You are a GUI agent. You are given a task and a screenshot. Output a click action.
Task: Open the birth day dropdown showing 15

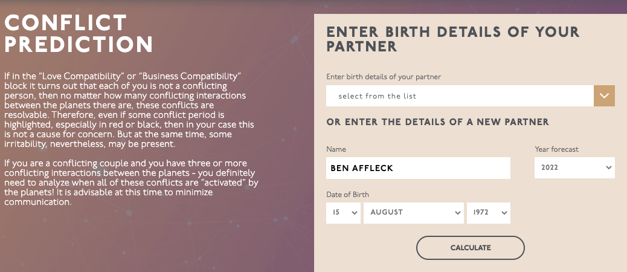(343, 213)
